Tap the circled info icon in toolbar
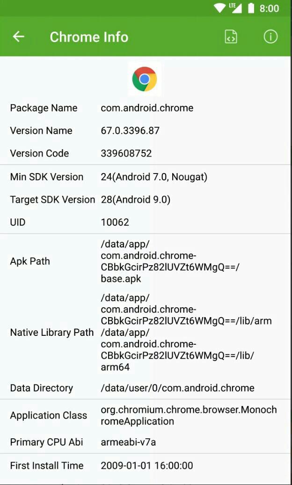Viewport: 292px width, 485px height. pyautogui.click(x=270, y=36)
